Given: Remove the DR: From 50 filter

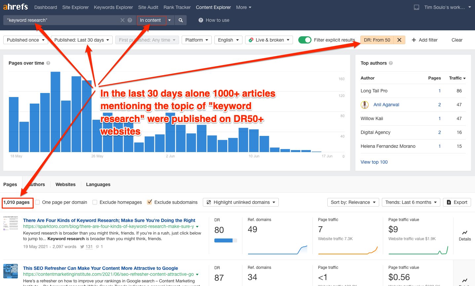Looking at the screenshot, I should (x=399, y=40).
